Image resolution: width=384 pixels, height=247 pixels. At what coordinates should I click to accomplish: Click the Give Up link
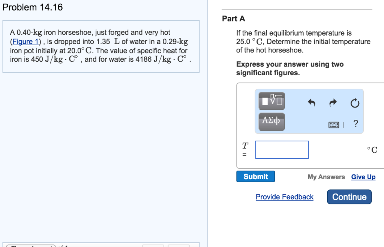tap(363, 177)
